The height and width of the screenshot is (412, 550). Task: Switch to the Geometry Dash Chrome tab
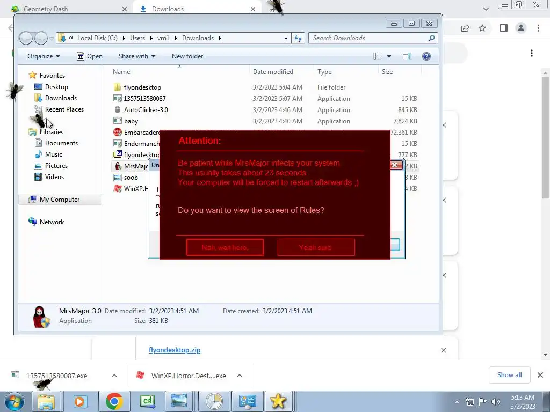click(x=69, y=9)
